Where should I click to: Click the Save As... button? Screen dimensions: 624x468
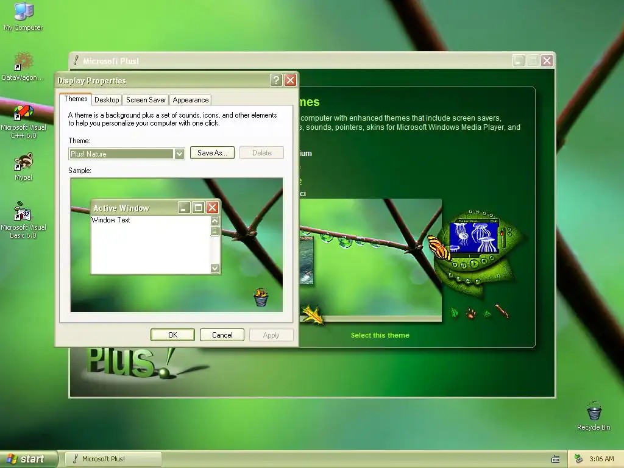pyautogui.click(x=212, y=153)
